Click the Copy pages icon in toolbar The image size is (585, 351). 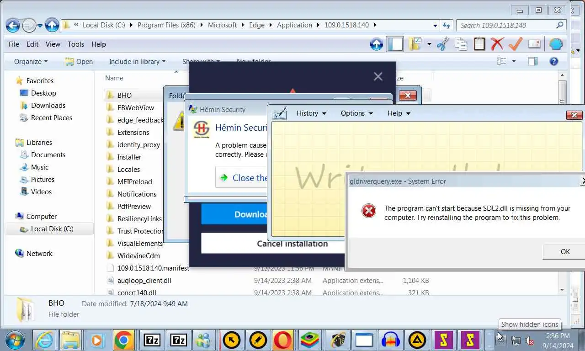click(x=461, y=44)
